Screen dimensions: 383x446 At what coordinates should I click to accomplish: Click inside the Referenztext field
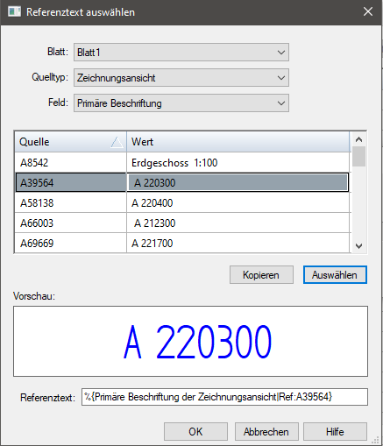click(x=224, y=397)
